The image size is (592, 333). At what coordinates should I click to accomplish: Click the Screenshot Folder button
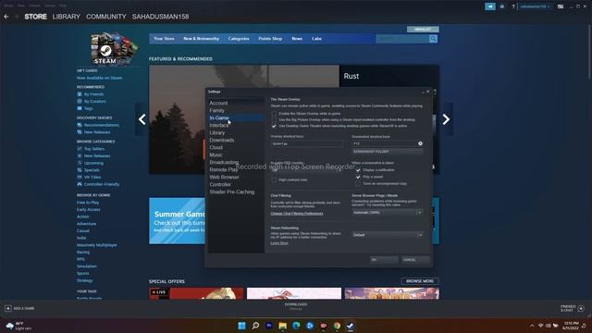(x=388, y=152)
